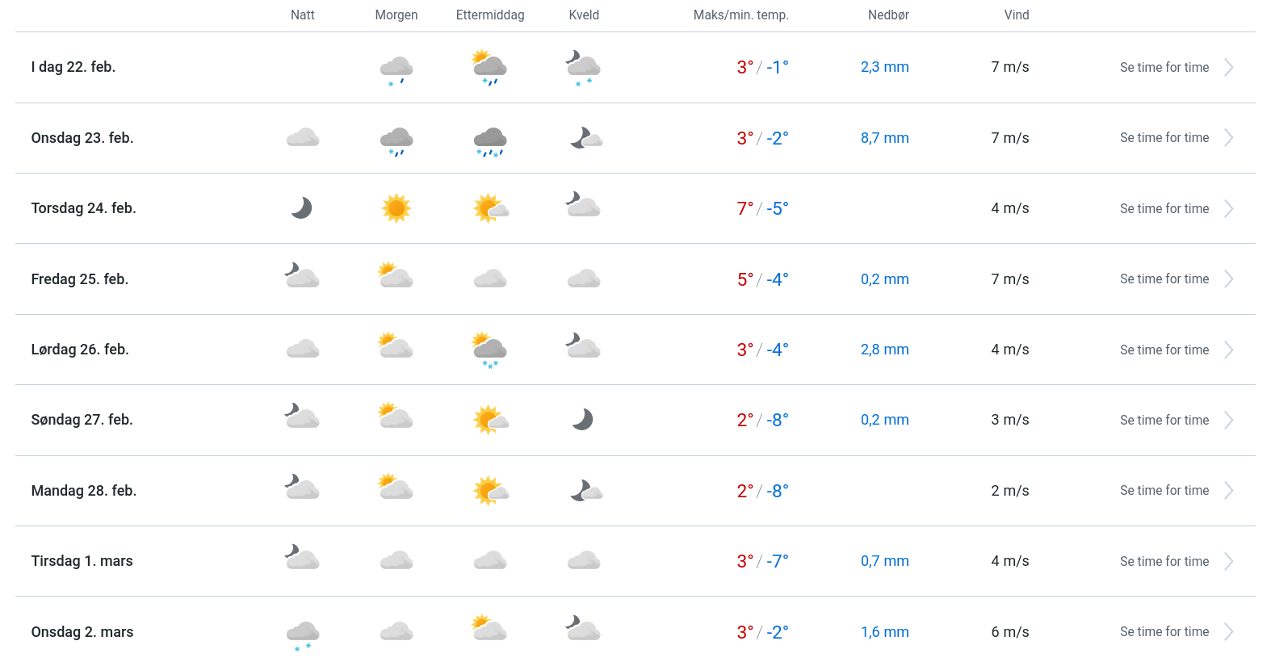Click the clear night evening icon for Søndag
Viewport: 1271px width, 666px height.
pos(583,420)
